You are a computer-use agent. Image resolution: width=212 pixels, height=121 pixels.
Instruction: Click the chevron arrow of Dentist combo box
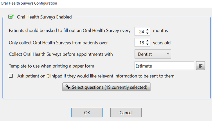coord(168,54)
